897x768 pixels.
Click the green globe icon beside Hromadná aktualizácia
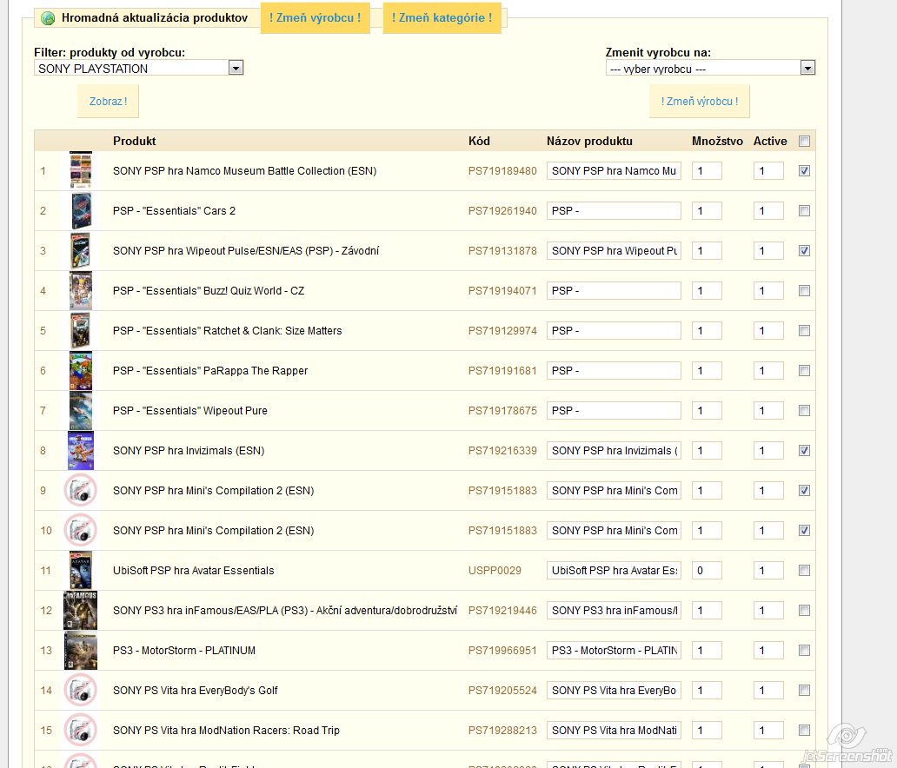[x=48, y=18]
